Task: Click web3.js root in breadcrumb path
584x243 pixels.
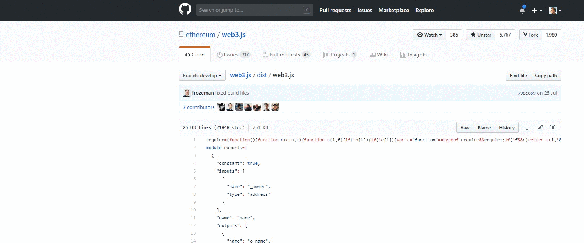Action: point(240,75)
